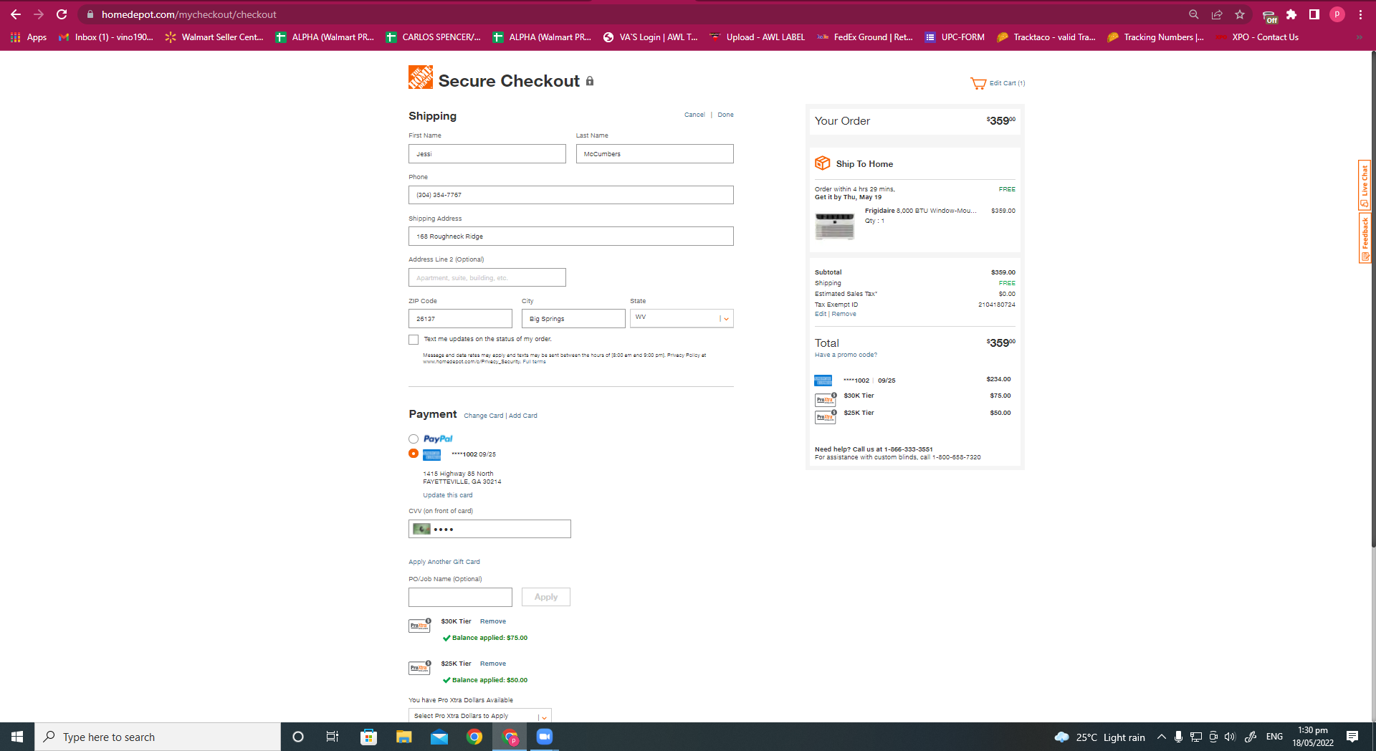This screenshot has width=1376, height=751.
Task: Remove the $25K Tier balance
Action: pyautogui.click(x=493, y=664)
